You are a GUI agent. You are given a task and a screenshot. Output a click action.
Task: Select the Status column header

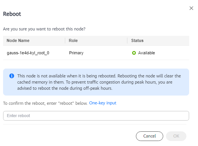pos(137,40)
